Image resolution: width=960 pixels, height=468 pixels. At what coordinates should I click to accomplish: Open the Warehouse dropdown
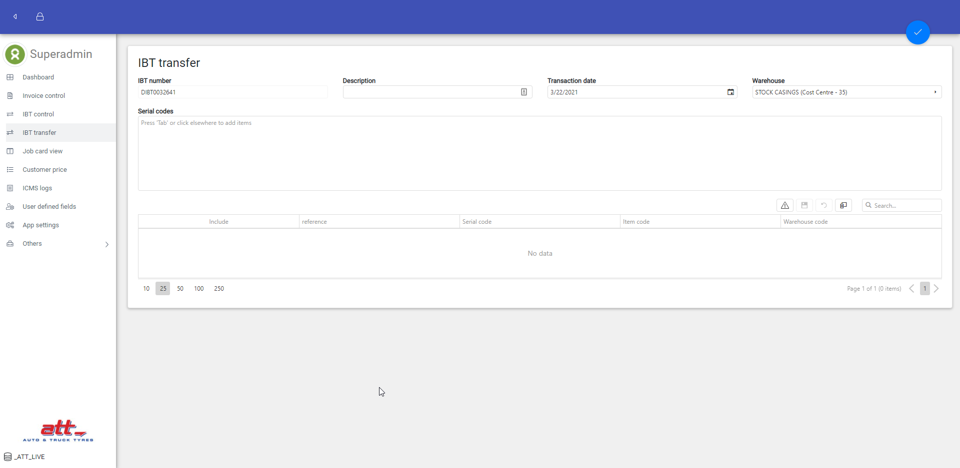pos(935,92)
